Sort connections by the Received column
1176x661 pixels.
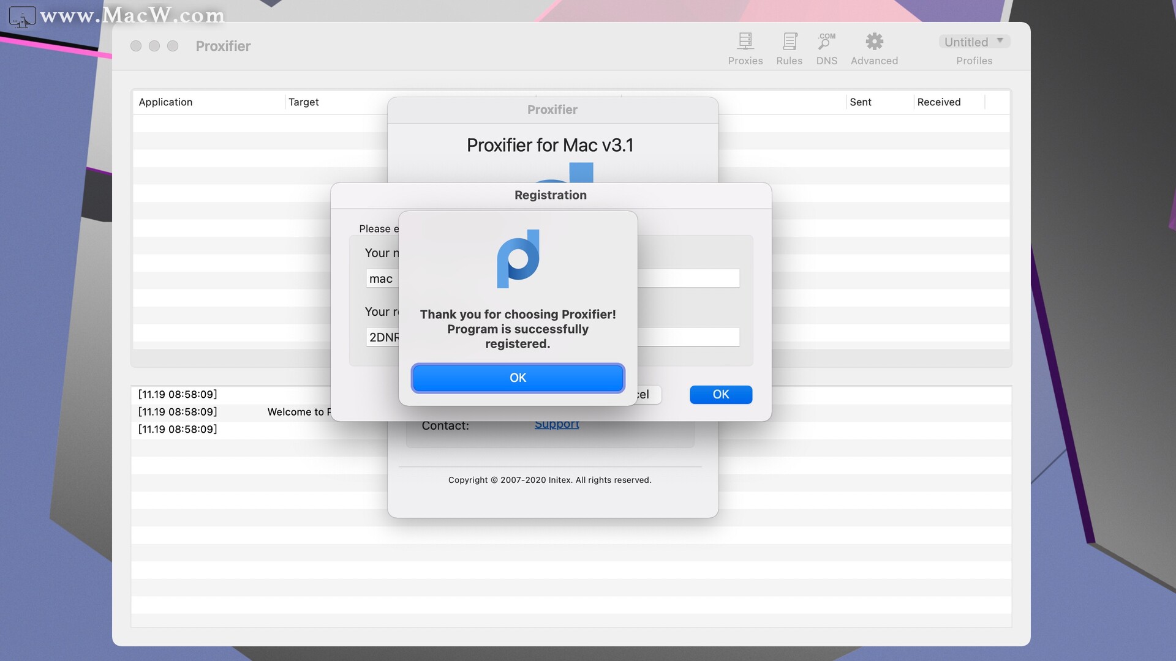point(939,102)
